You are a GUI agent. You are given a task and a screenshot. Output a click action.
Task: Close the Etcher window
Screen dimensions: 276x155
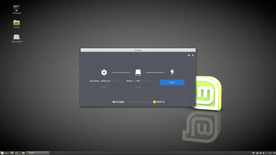(193, 50)
